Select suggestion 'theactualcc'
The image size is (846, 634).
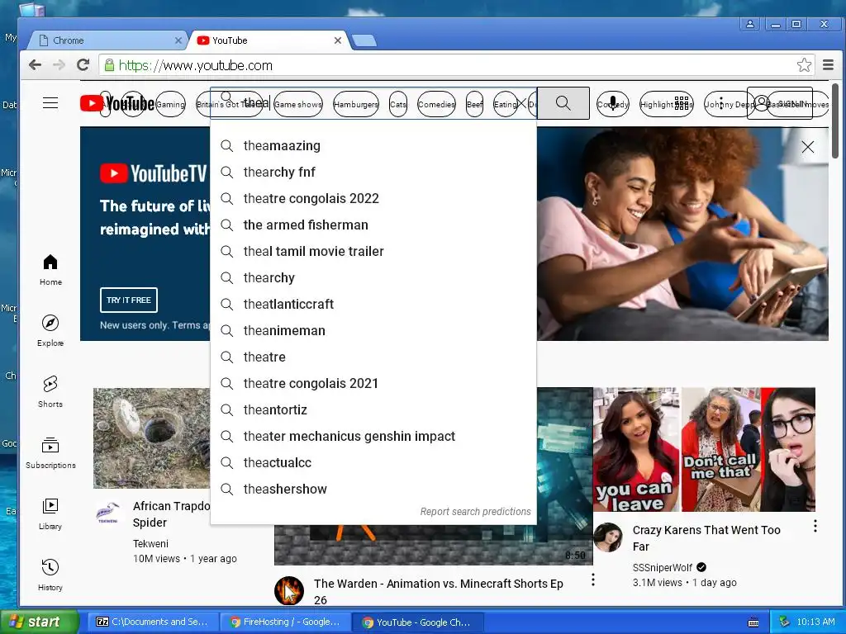(x=373, y=462)
